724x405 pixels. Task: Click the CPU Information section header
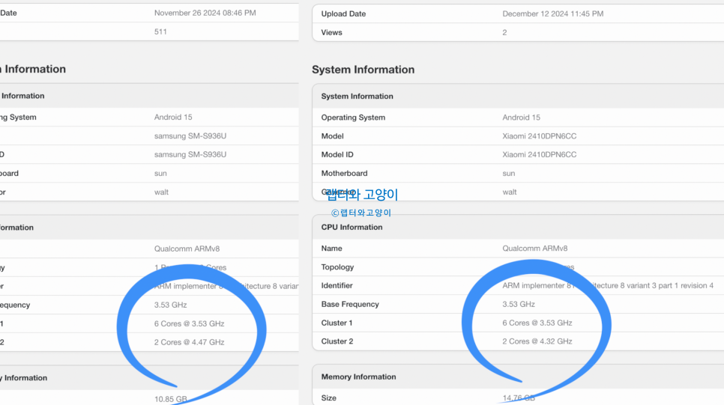pyautogui.click(x=352, y=227)
